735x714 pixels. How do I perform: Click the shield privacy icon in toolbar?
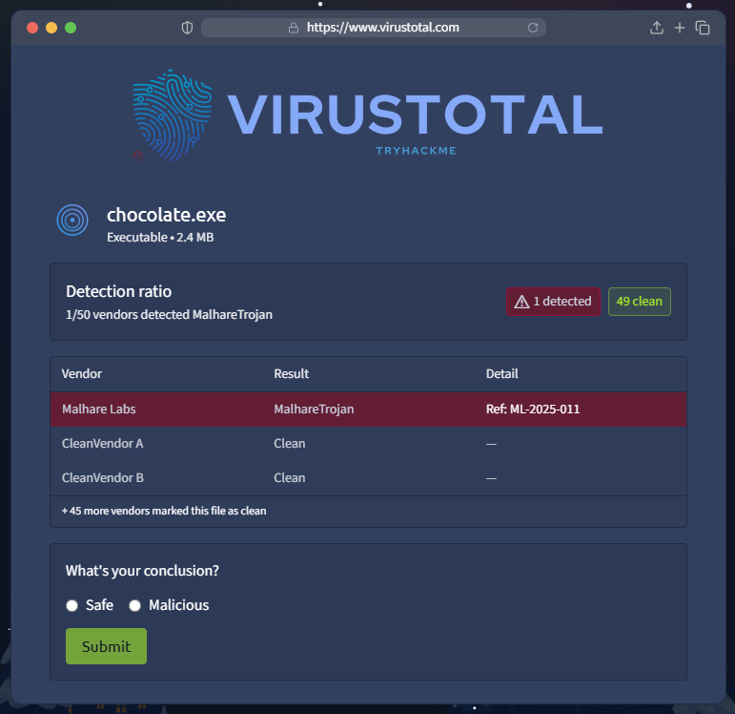click(187, 28)
